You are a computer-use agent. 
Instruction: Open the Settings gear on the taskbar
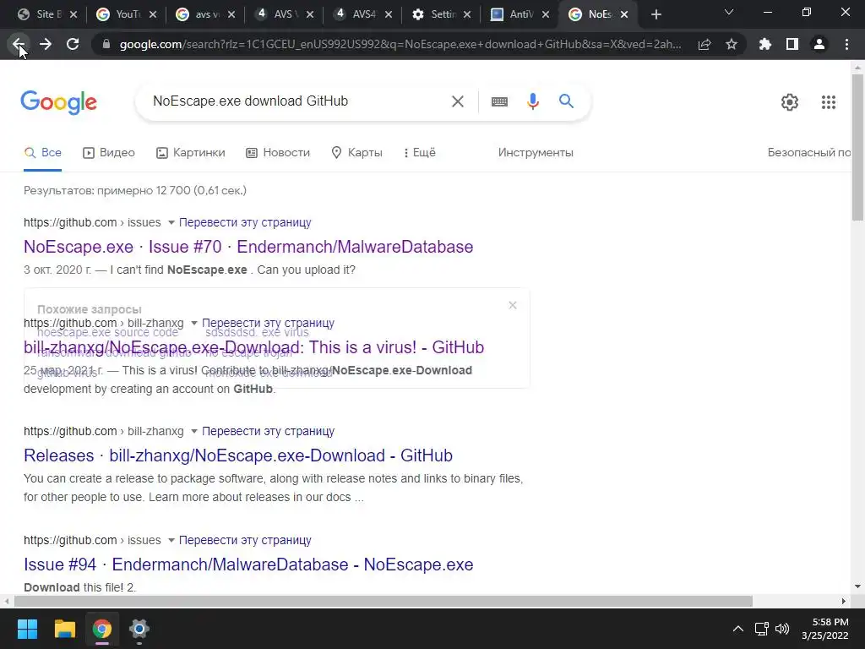tap(139, 629)
